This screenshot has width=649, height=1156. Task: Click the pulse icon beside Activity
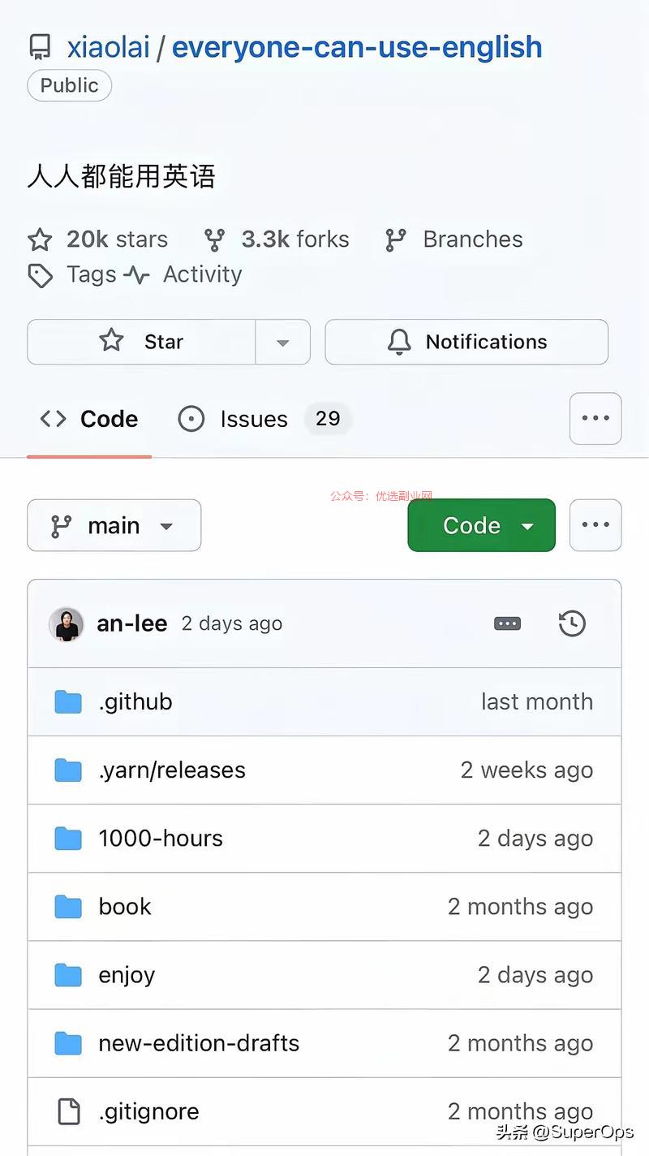[136, 276]
